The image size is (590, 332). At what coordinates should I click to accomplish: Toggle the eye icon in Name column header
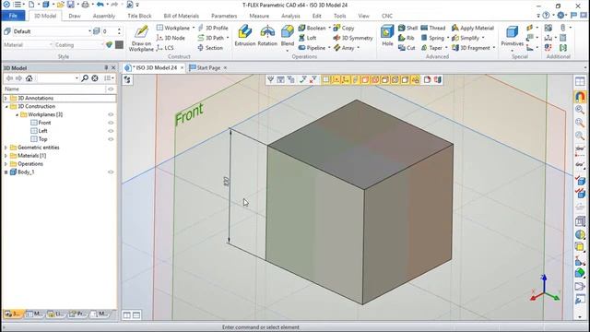tap(111, 89)
